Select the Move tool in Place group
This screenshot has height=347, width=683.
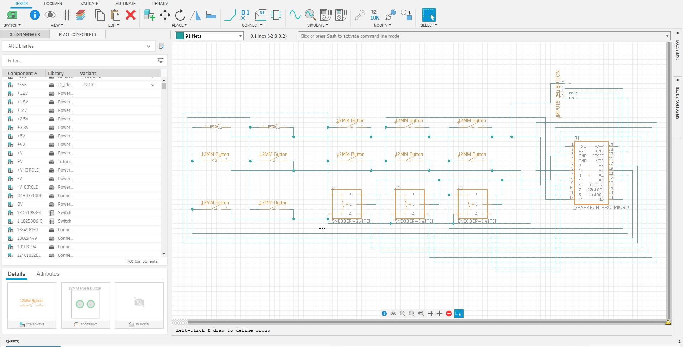pyautogui.click(x=165, y=15)
